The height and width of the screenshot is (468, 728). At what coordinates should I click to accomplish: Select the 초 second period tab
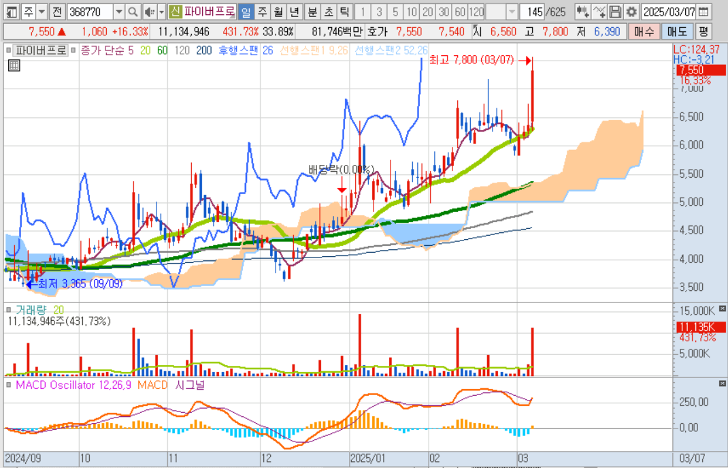pyautogui.click(x=328, y=12)
